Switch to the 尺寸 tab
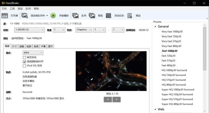The width and height of the screenshot is (209, 113). click(x=14, y=46)
